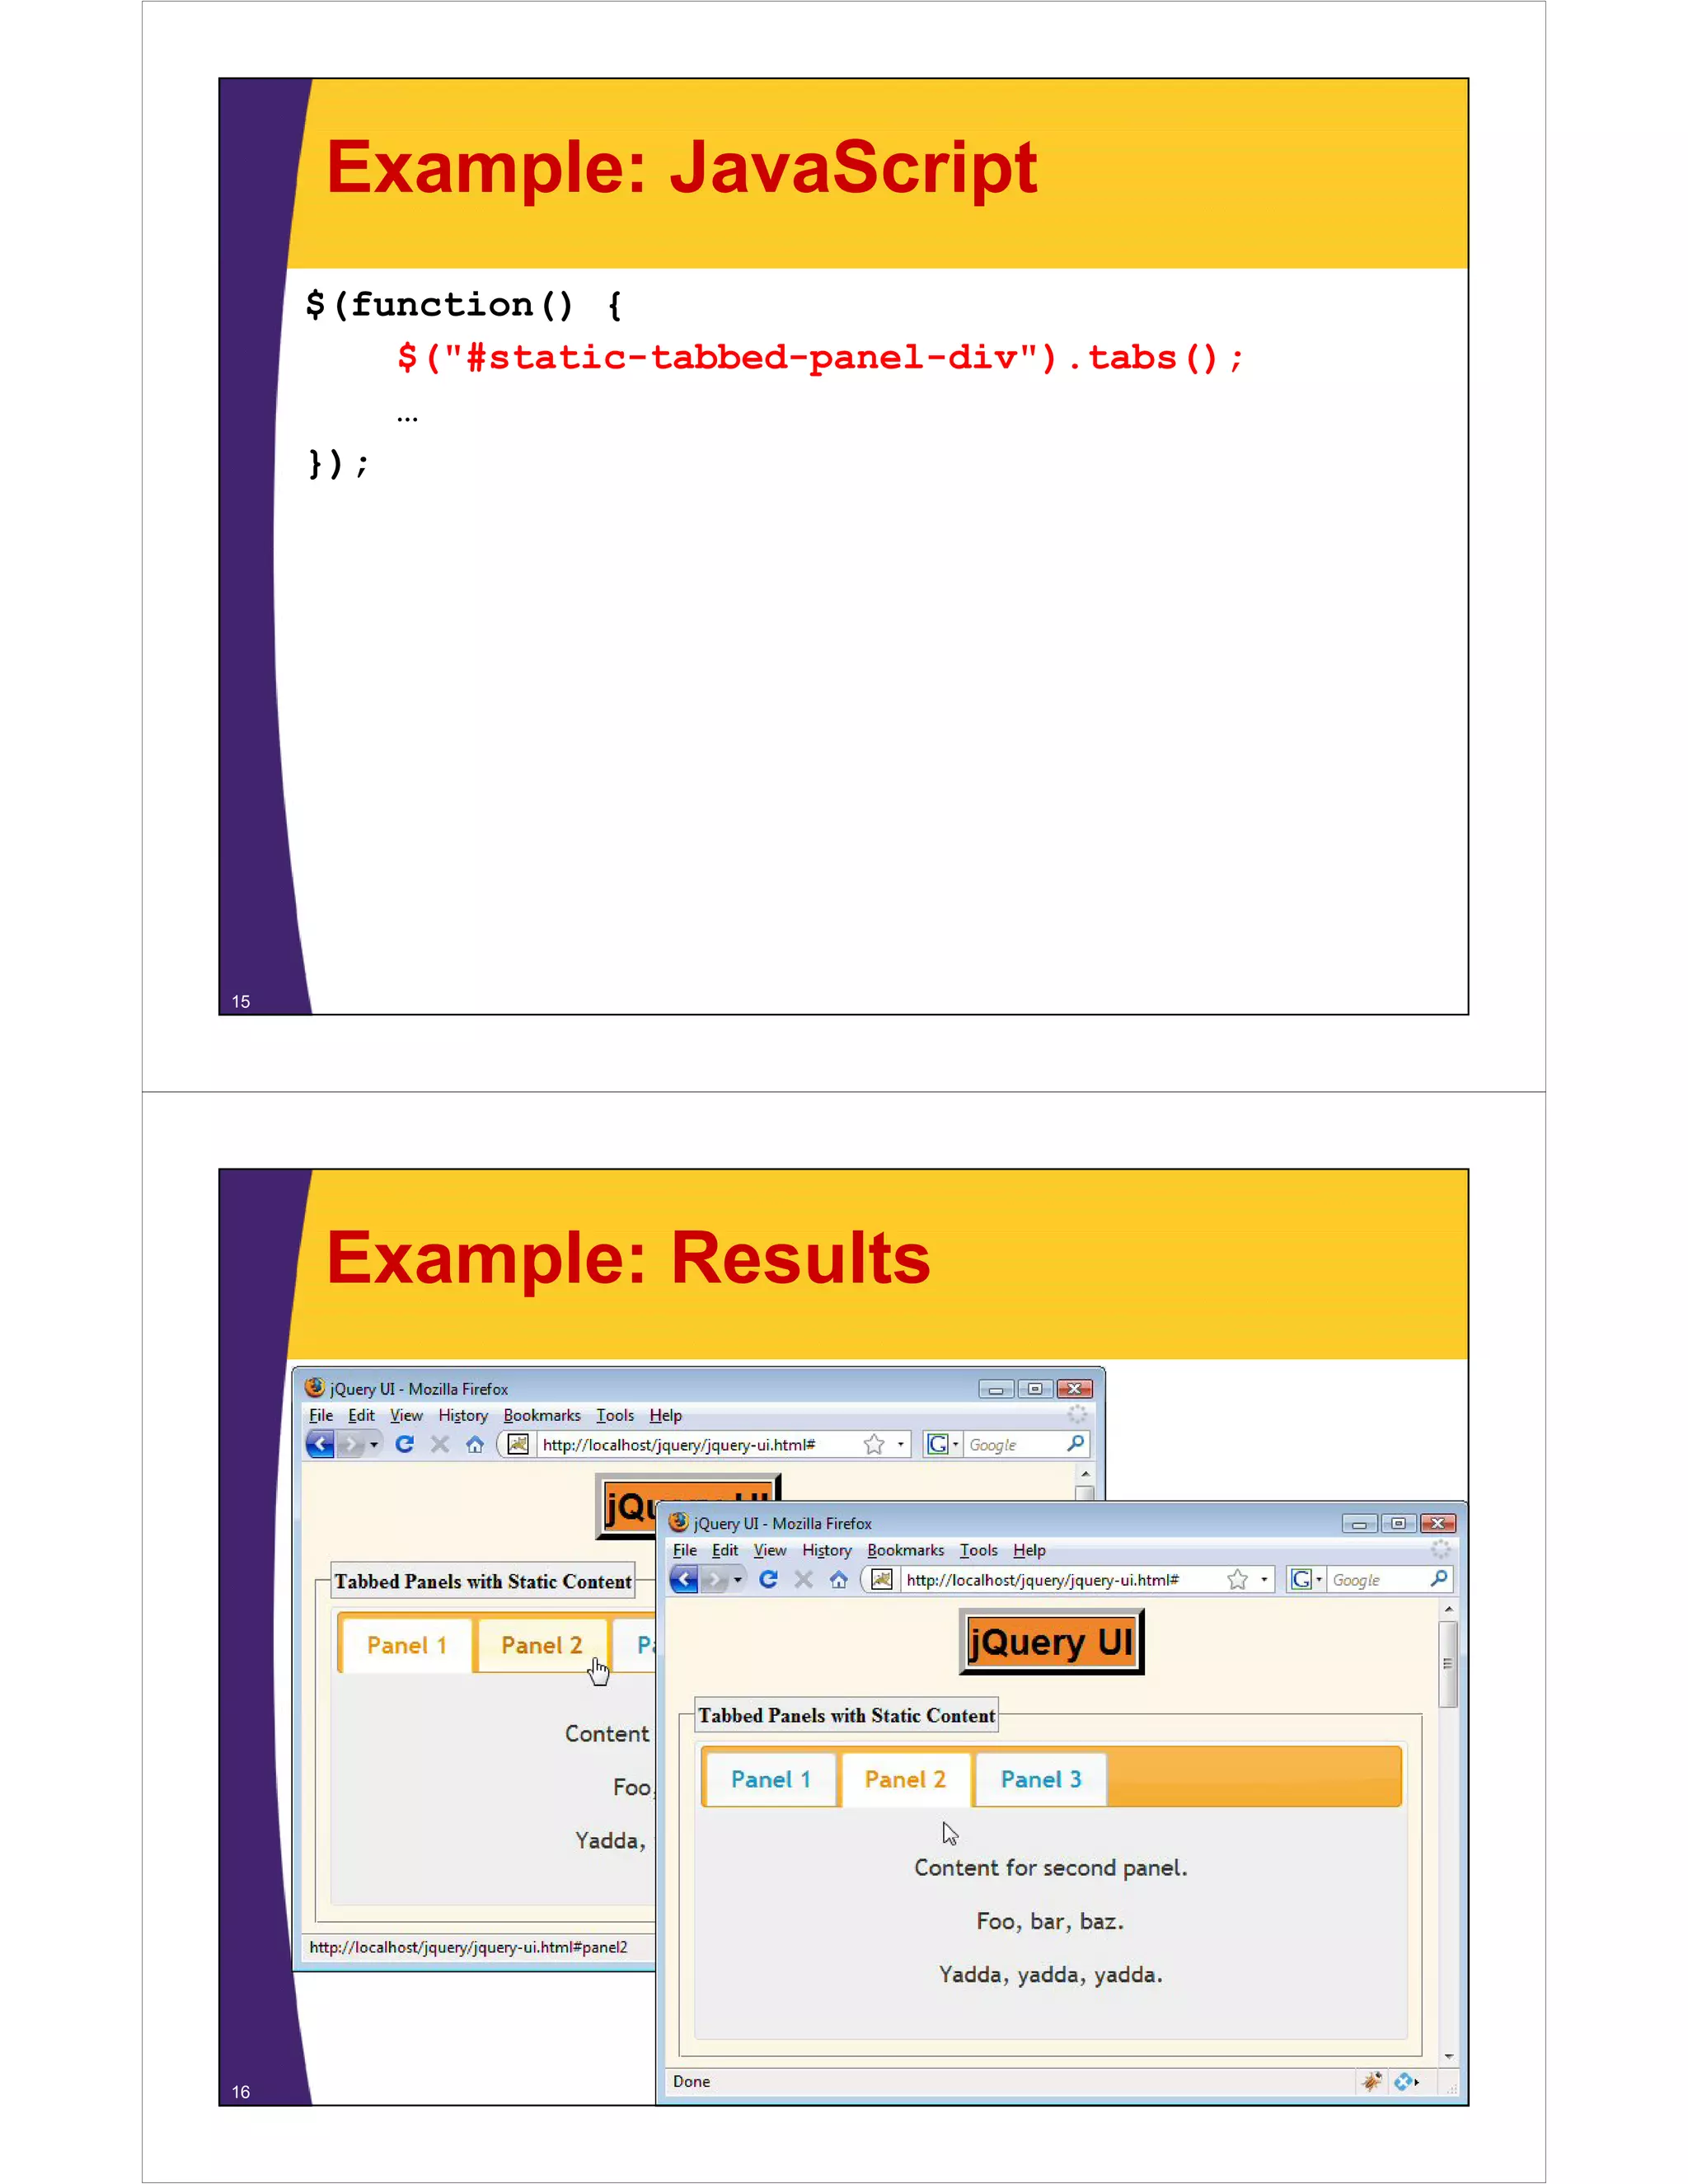Click the "Foo, bar, baz." text in the front window
This screenshot has width=1688, height=2184.
click(x=1050, y=1921)
